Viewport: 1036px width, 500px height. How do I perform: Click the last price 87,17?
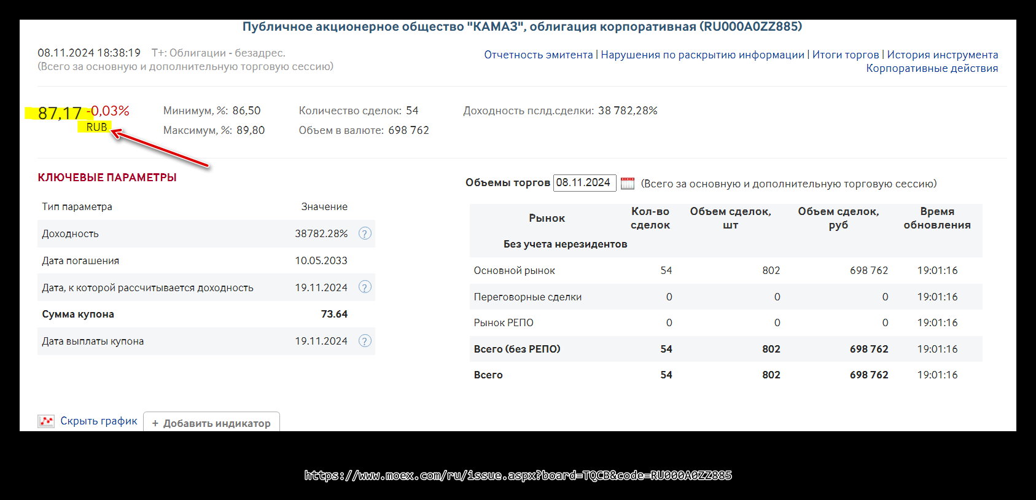click(60, 113)
